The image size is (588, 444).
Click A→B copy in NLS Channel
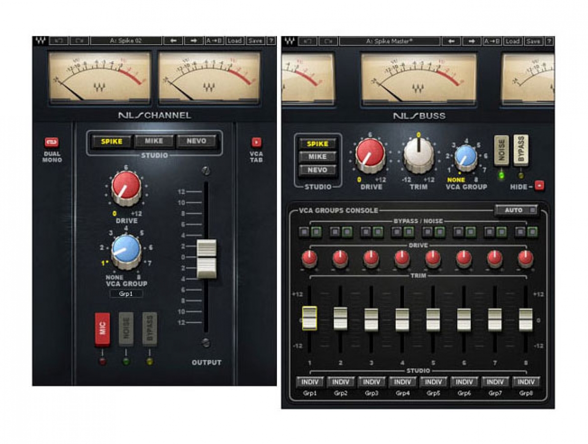point(214,41)
